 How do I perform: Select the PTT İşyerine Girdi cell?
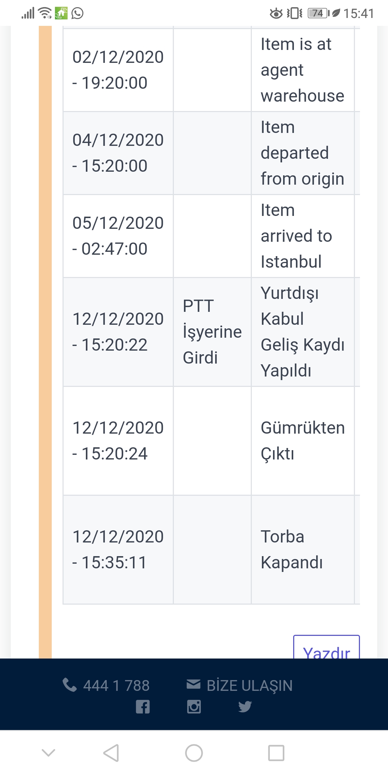click(212, 332)
